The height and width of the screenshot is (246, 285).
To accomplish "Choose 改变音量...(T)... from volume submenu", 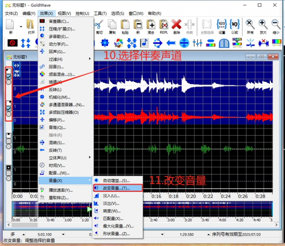I will (118, 188).
